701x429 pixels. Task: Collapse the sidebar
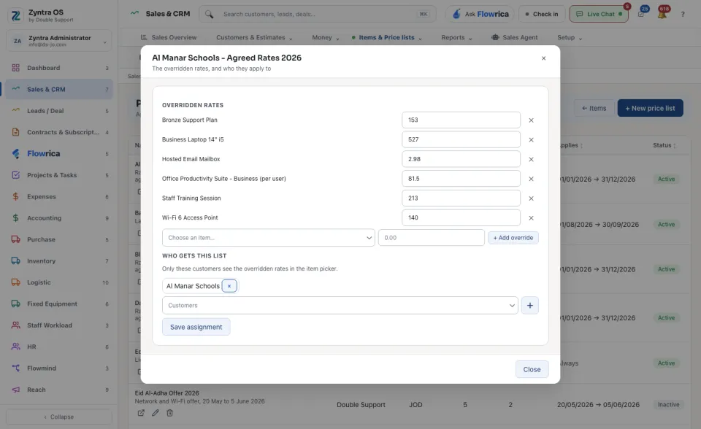coord(59,417)
